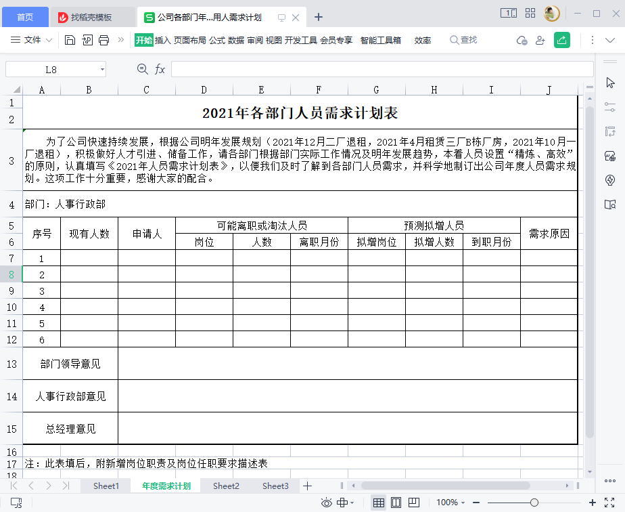Viewport: 625px width, 512px height.
Task: Switch to Sheet2 tab
Action: (x=226, y=486)
